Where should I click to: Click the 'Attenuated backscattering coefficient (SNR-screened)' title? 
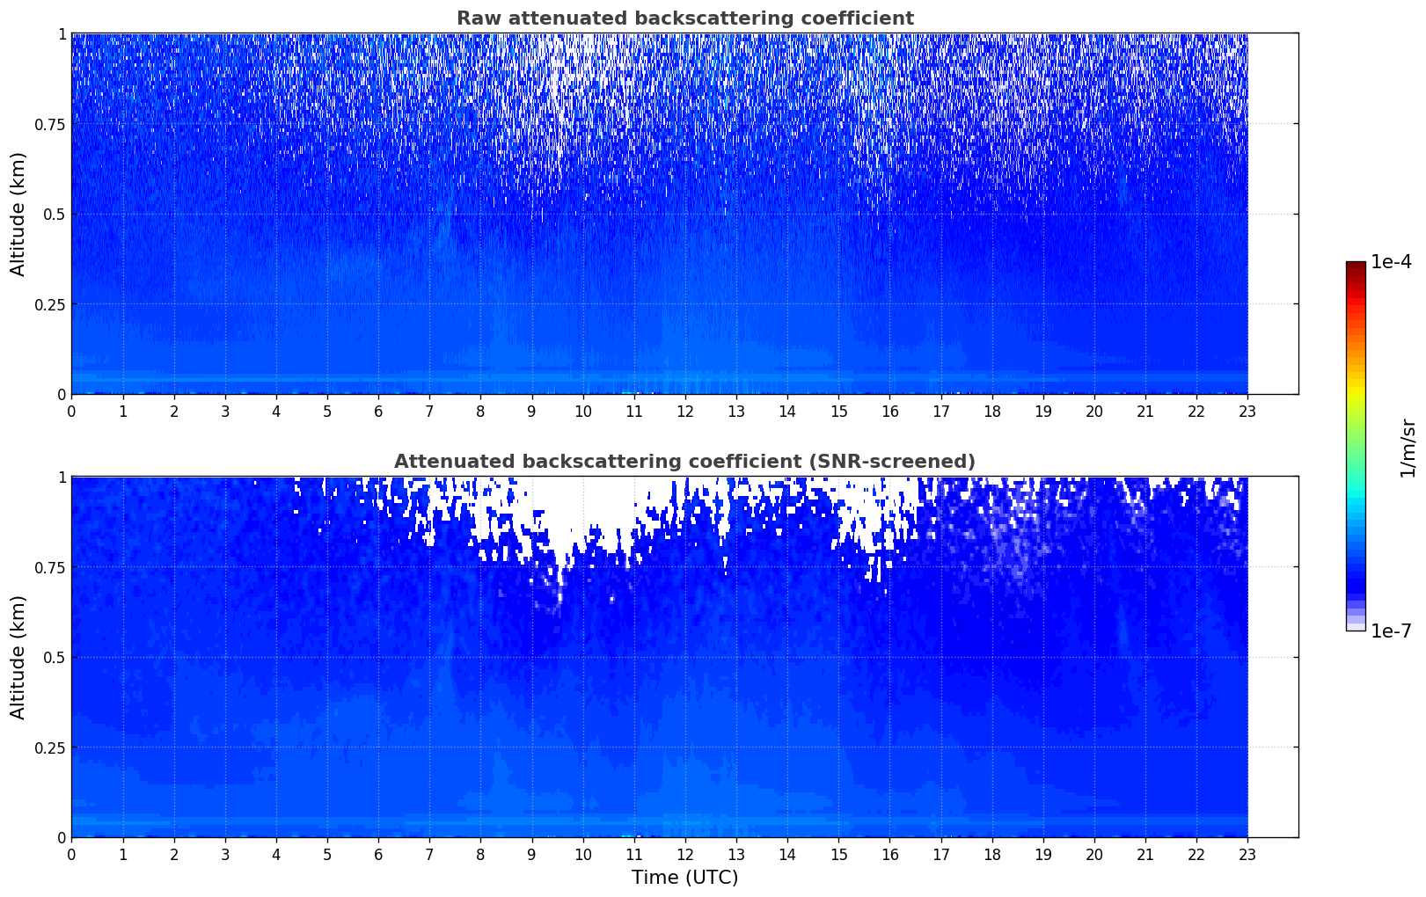(x=684, y=462)
